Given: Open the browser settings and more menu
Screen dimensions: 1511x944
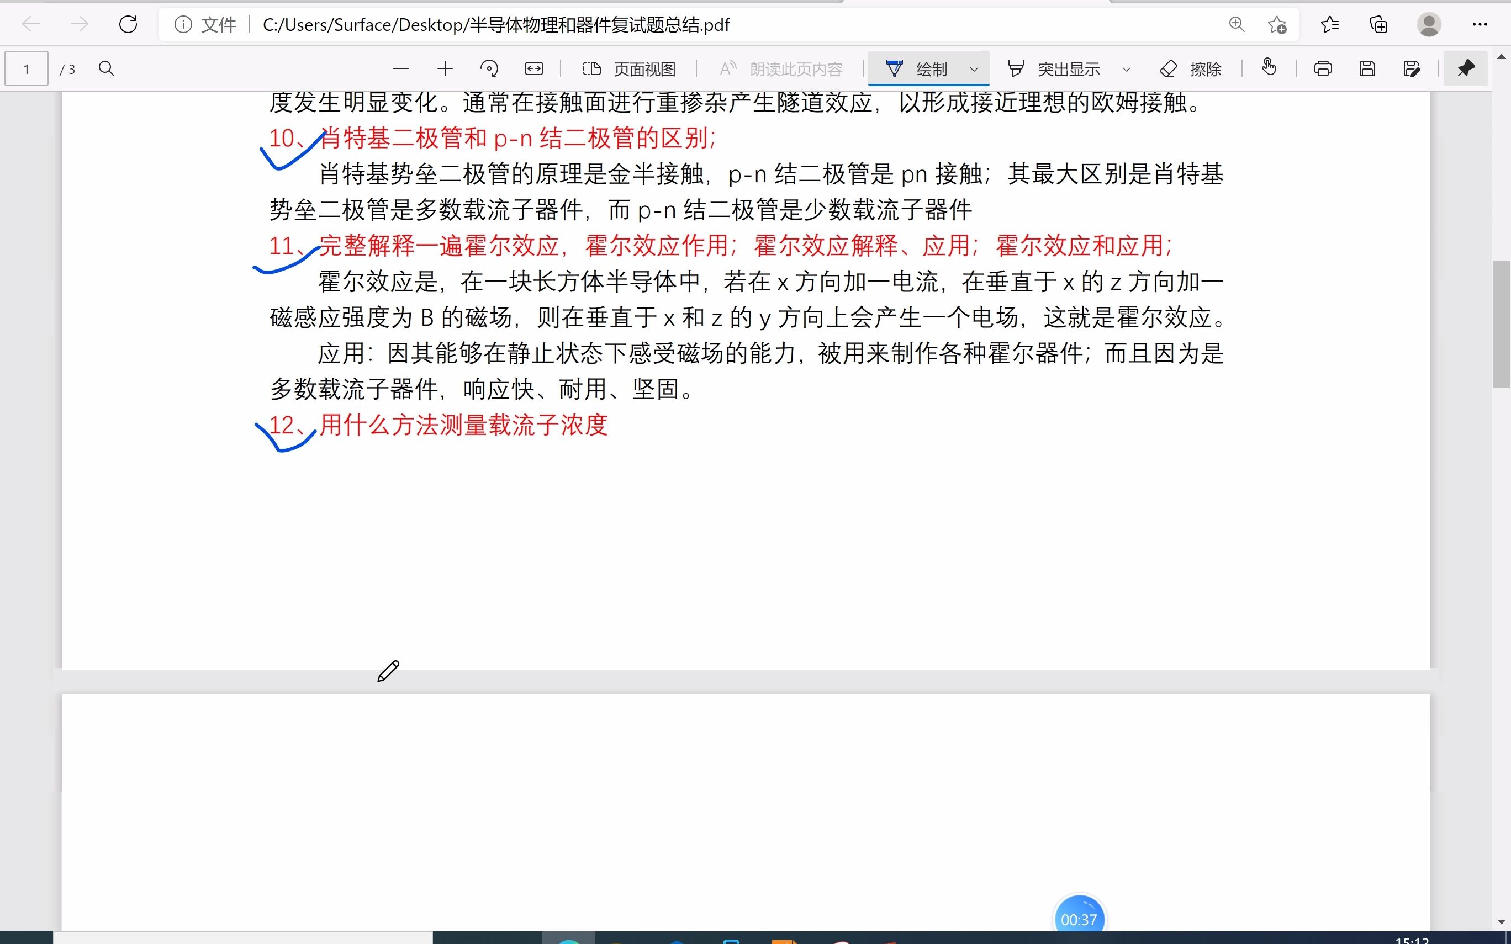Looking at the screenshot, I should point(1480,24).
